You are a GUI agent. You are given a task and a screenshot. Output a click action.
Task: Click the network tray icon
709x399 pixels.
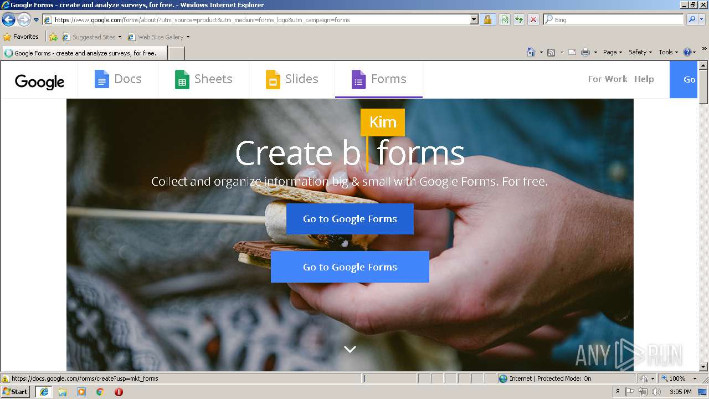(643, 392)
